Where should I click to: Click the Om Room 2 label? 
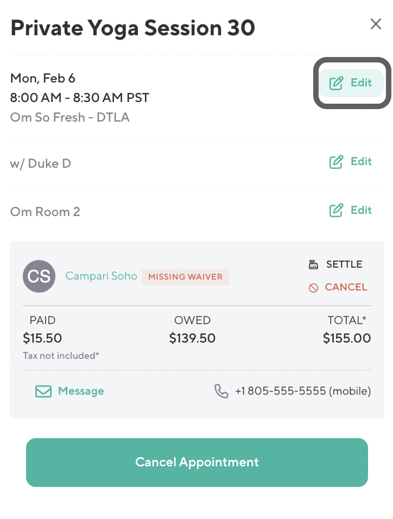point(45,212)
